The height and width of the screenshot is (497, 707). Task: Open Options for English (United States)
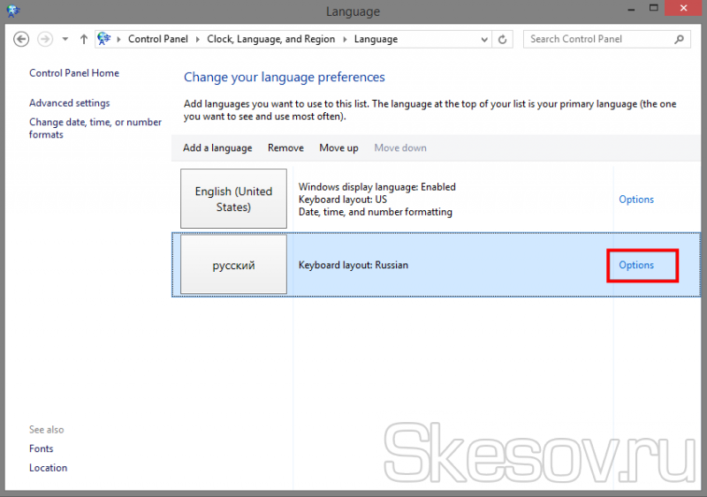tap(636, 200)
